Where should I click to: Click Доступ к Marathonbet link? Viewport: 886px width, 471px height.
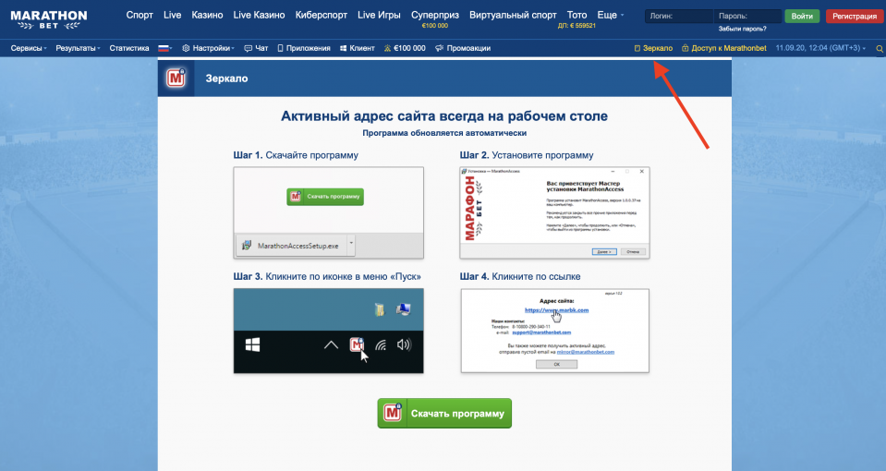[723, 48]
